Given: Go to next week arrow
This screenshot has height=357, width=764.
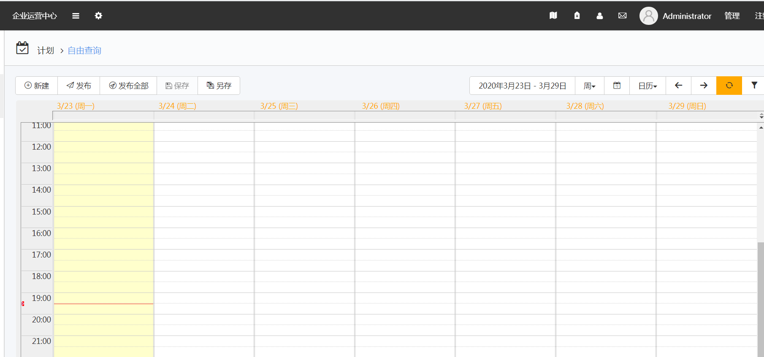Looking at the screenshot, I should (x=704, y=86).
